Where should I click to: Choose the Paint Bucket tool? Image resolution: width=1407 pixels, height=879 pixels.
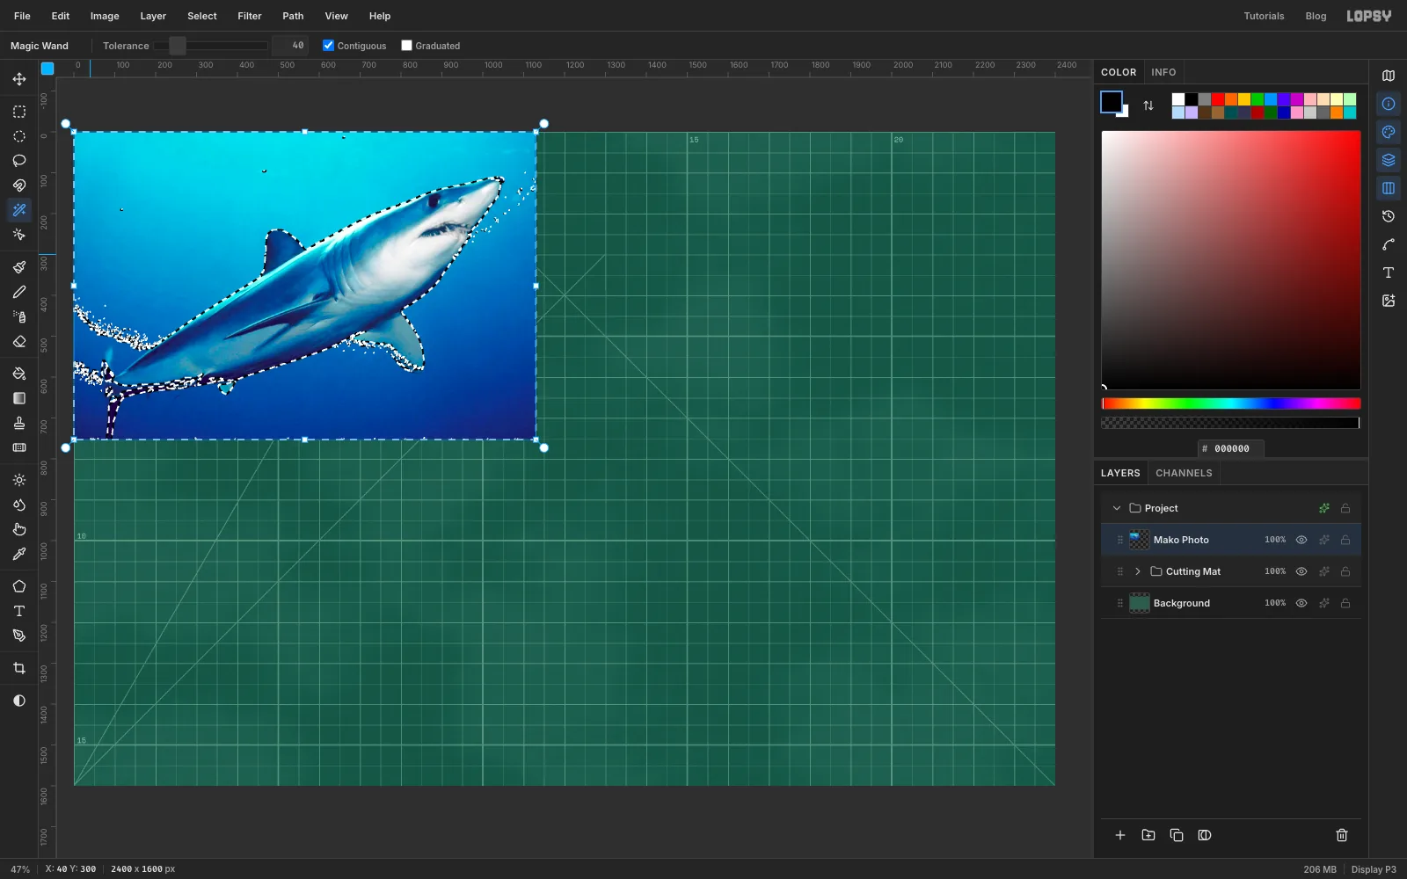click(x=19, y=374)
